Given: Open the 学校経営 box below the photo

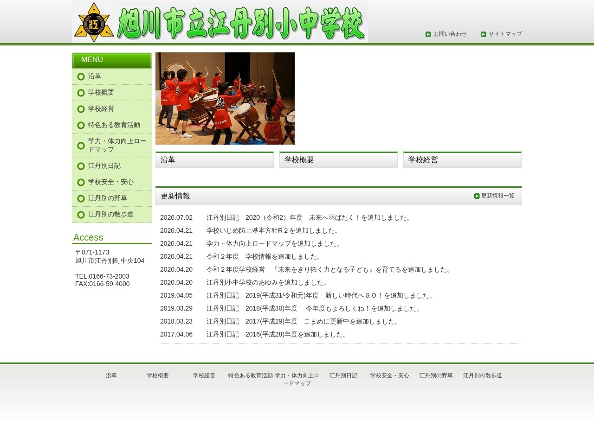Looking at the screenshot, I should [462, 159].
